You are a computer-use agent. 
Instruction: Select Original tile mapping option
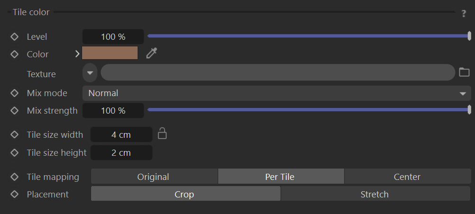click(x=154, y=177)
